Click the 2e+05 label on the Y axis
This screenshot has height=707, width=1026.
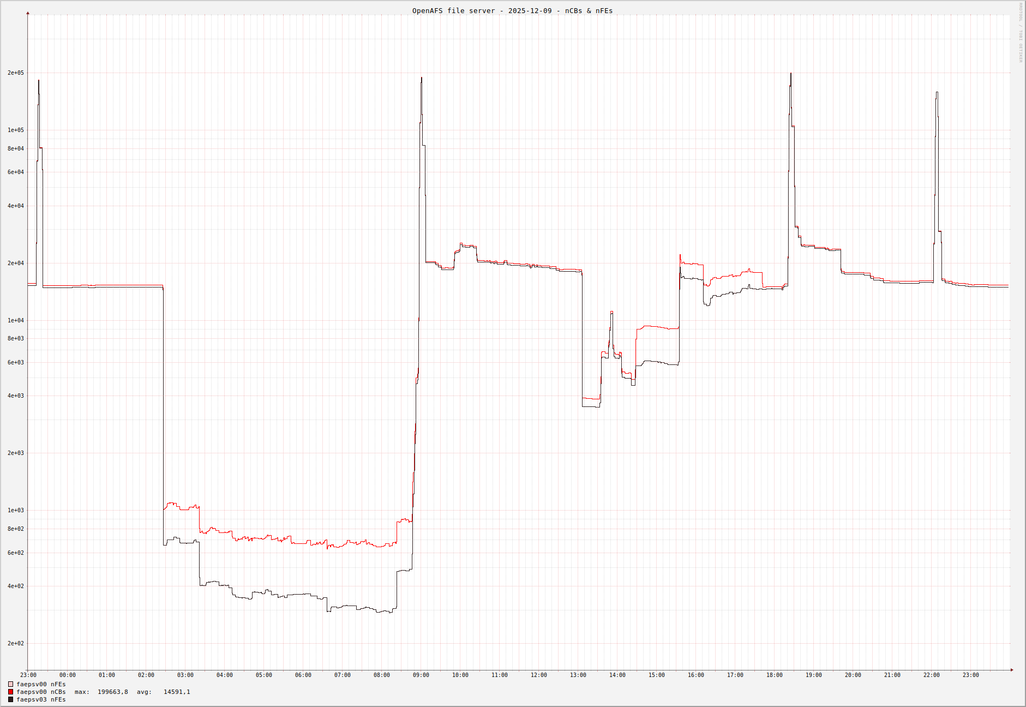(15, 73)
